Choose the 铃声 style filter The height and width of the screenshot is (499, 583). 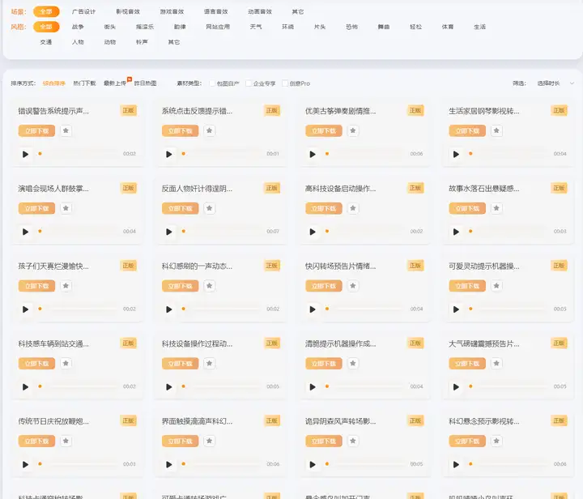(x=142, y=42)
